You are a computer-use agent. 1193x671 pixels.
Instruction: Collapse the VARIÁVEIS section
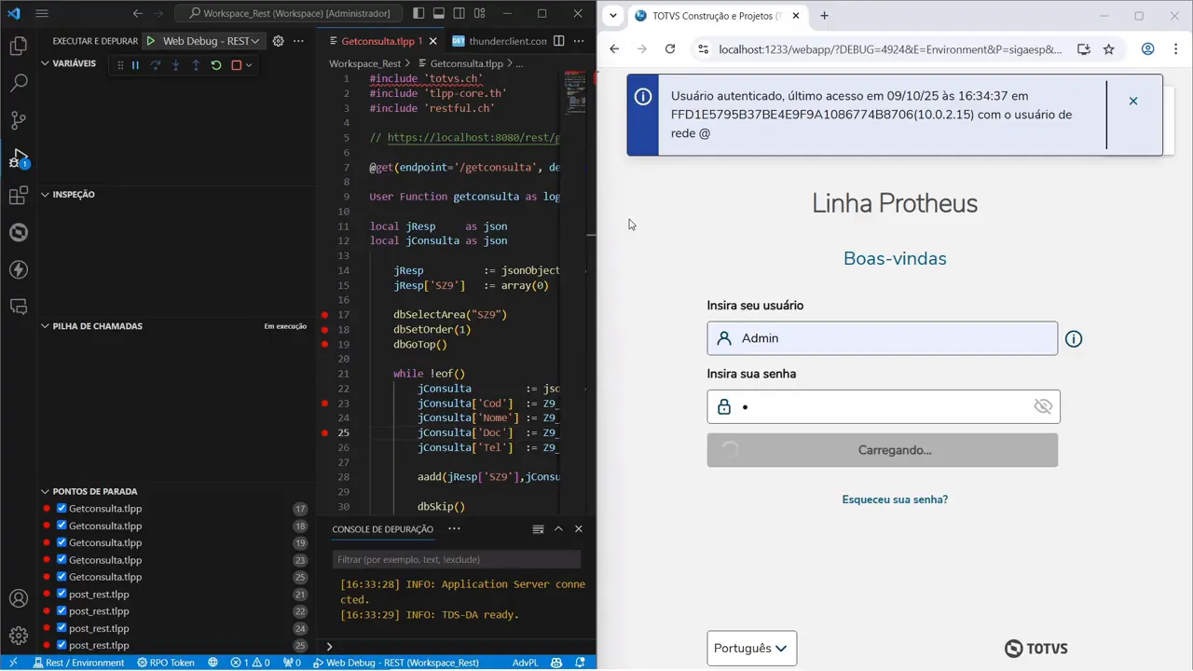(45, 62)
